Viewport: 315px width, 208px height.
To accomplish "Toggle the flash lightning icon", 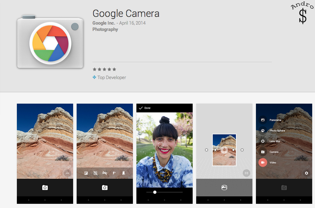I will click(x=114, y=173).
